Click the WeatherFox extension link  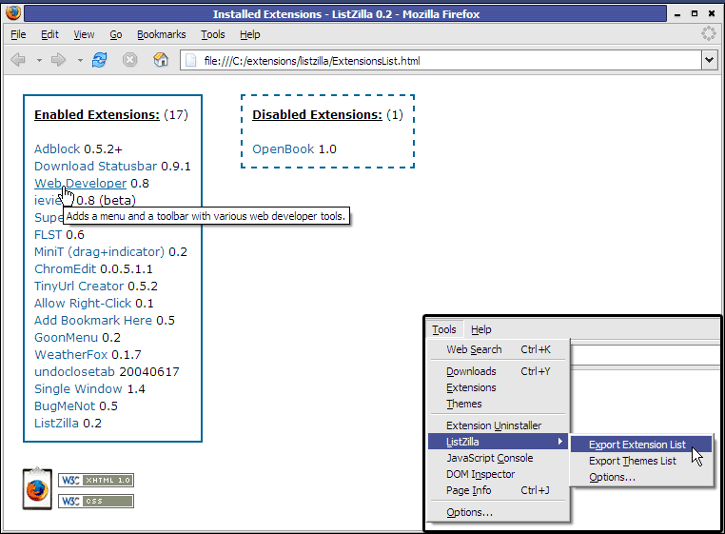coord(71,354)
